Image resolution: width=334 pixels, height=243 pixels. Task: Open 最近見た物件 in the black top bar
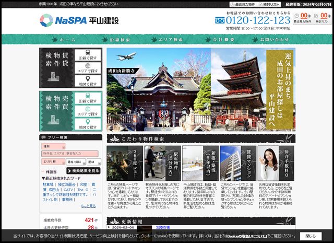tap(243, 4)
